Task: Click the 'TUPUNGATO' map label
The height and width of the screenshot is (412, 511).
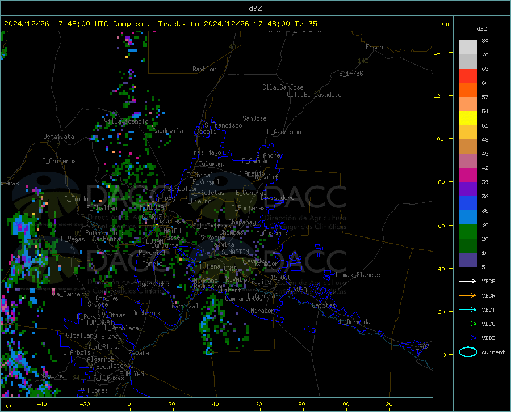Action: [x=102, y=322]
